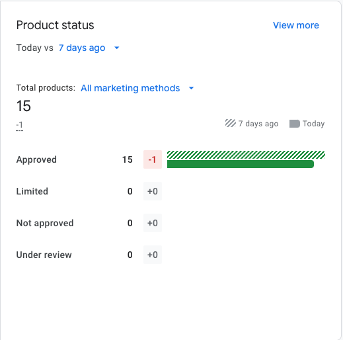Select the Not approved status label
The width and height of the screenshot is (343, 340).
(45, 223)
